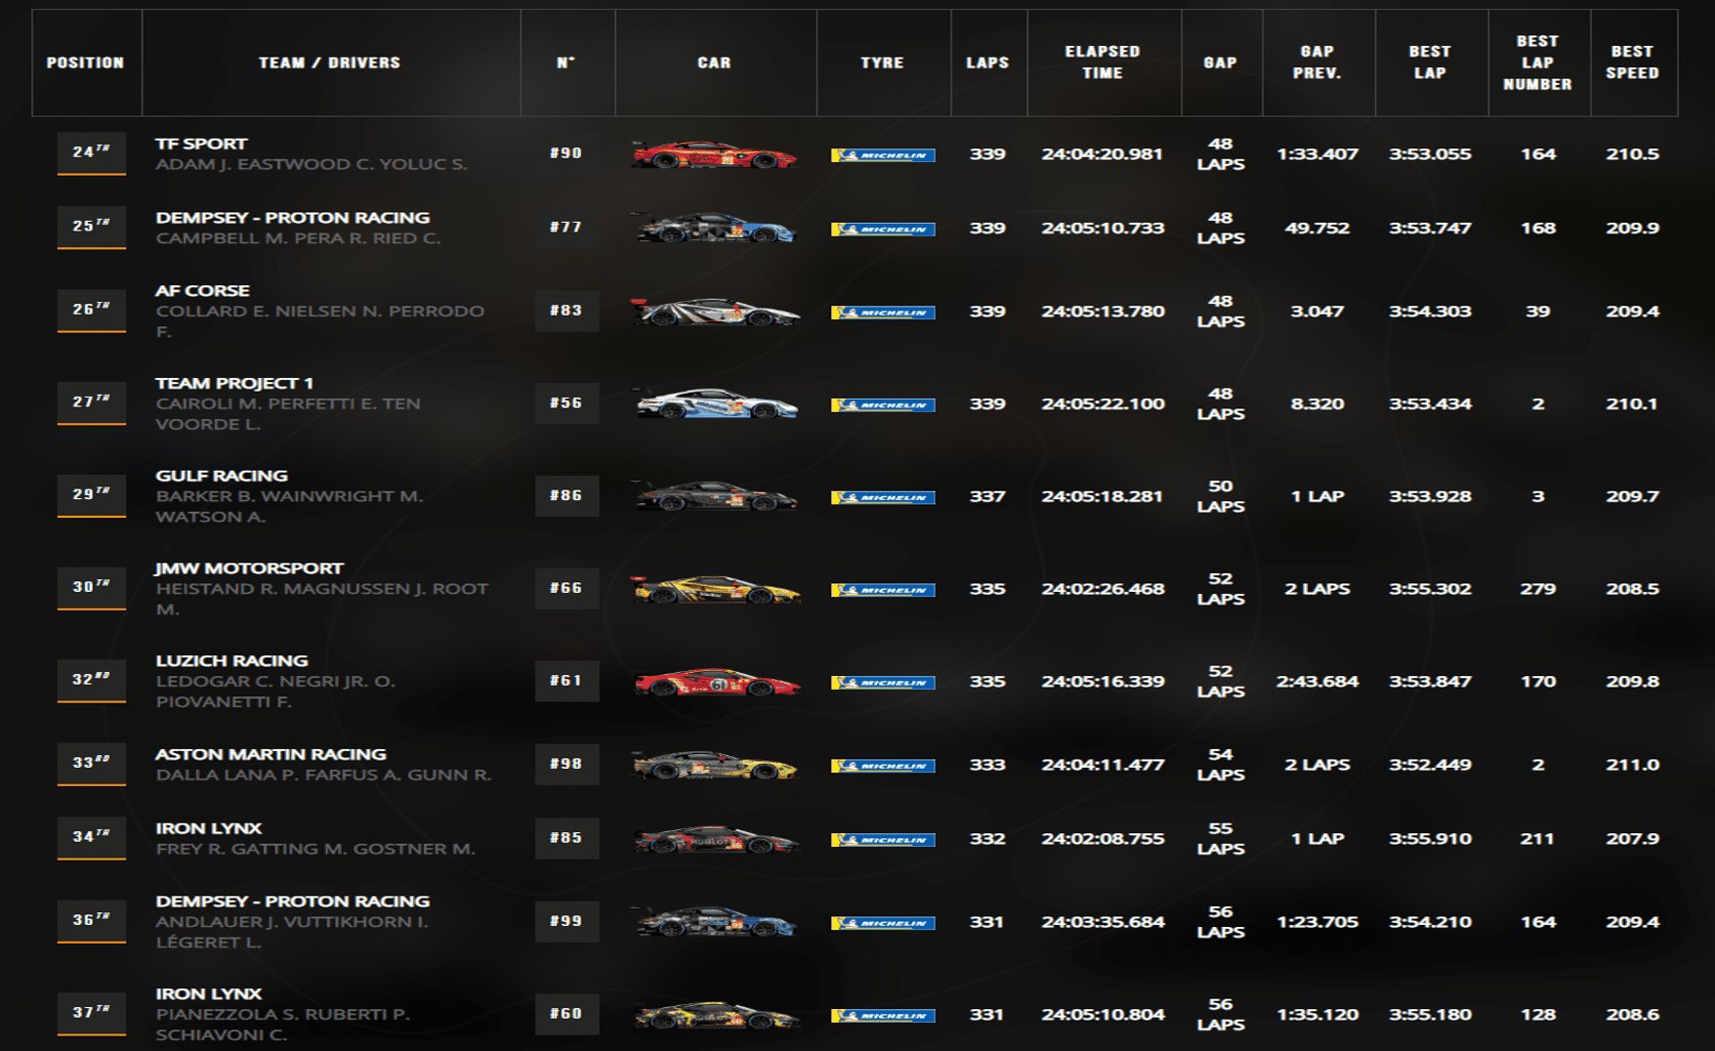Screen dimensions: 1715x1051
Task: Click elapsed time 24:02:08.755
Action: click(1103, 839)
